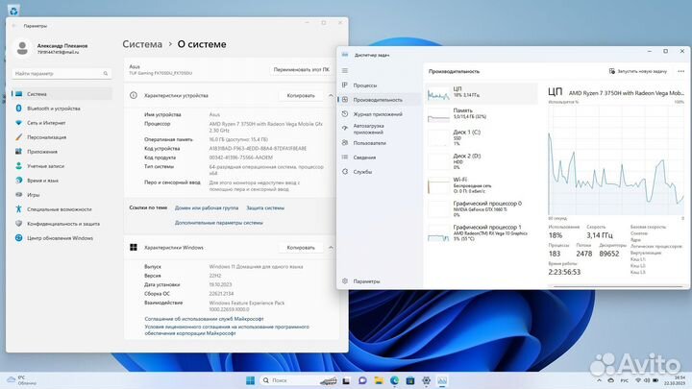
Task: Open Время и язык settings
Action: [x=42, y=181]
